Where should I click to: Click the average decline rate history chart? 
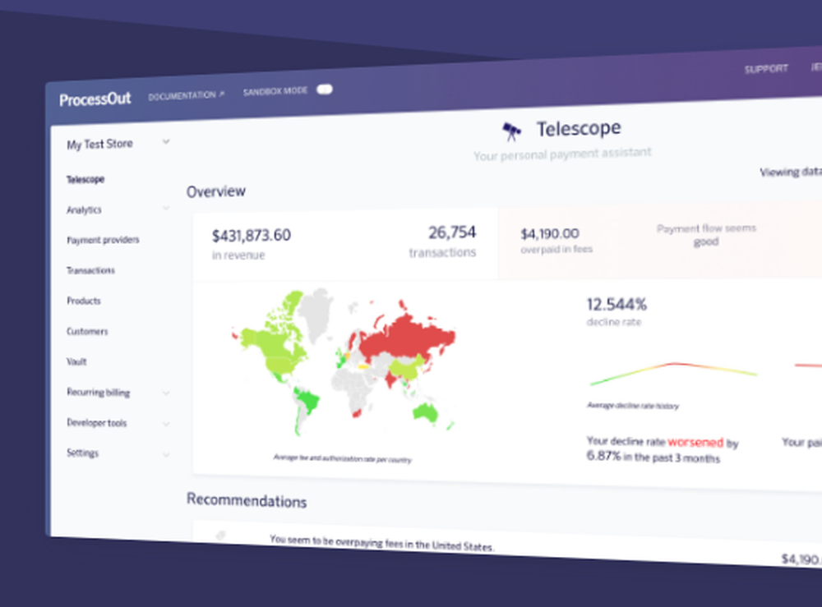pos(673,374)
